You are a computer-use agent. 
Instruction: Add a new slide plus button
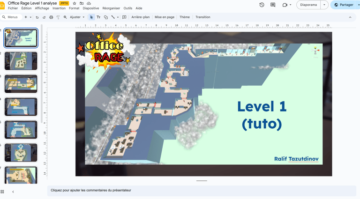pyautogui.click(x=26, y=17)
